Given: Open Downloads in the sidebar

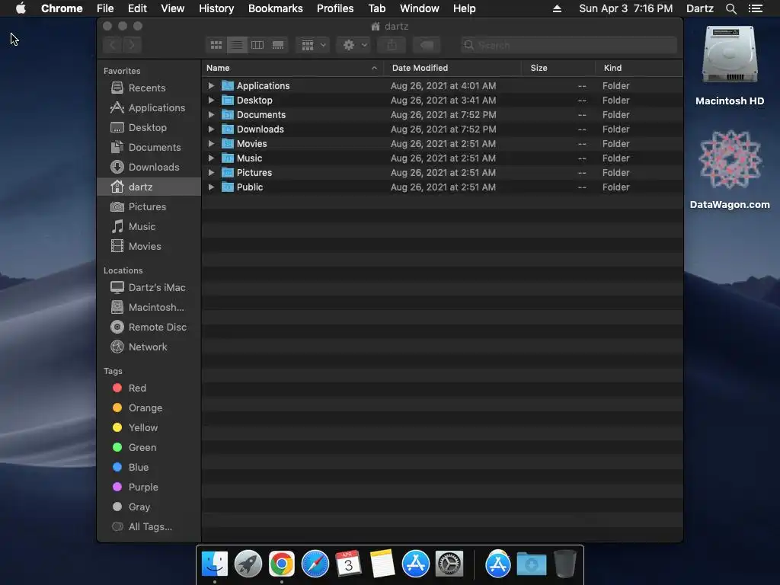Looking at the screenshot, I should point(149,167).
